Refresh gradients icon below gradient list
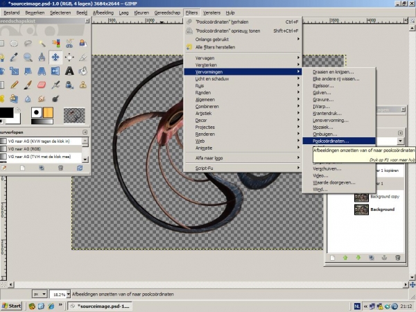Image resolution: width=416 pixels, height=312 pixels. 80,168
